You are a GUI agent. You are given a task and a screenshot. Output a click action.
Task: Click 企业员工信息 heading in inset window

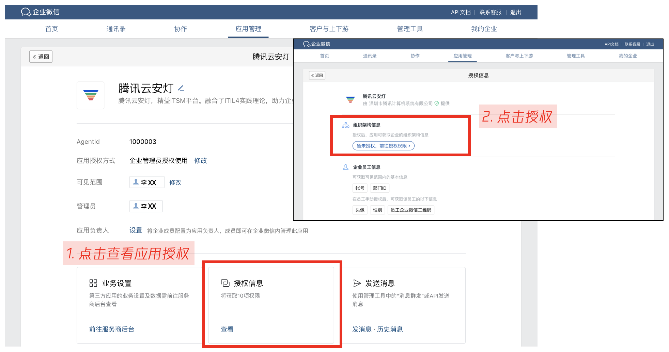[x=367, y=167]
